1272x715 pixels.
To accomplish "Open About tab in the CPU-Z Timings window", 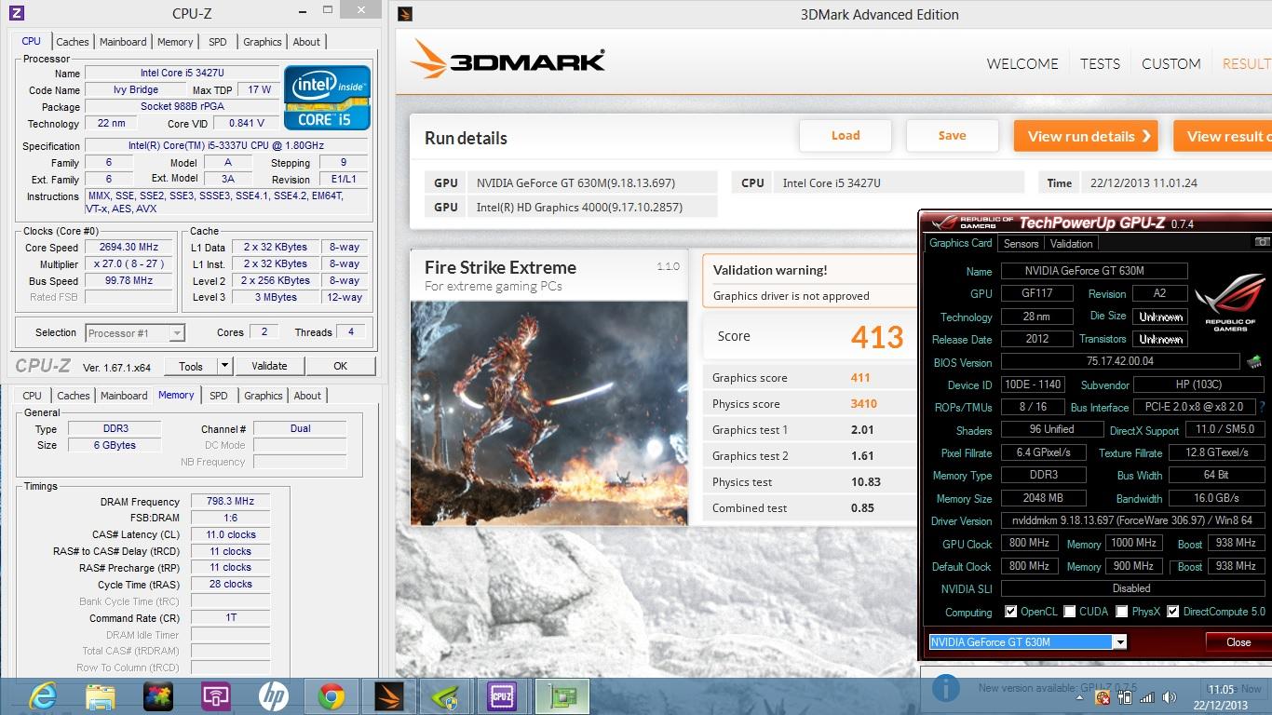I will (x=307, y=396).
